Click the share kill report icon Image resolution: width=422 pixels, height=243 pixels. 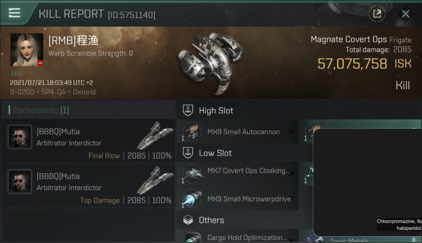pos(377,14)
